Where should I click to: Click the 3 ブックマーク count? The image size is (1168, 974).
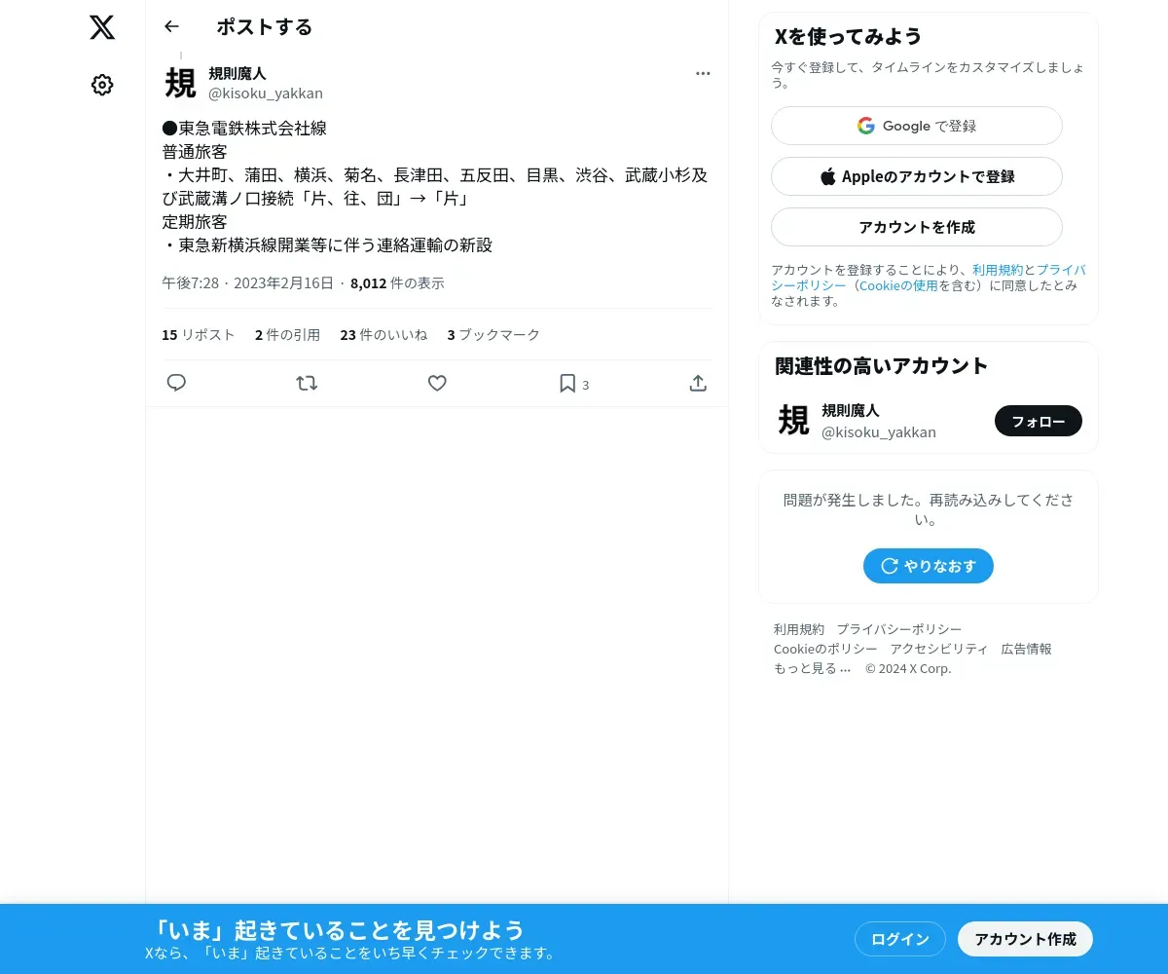coord(493,334)
